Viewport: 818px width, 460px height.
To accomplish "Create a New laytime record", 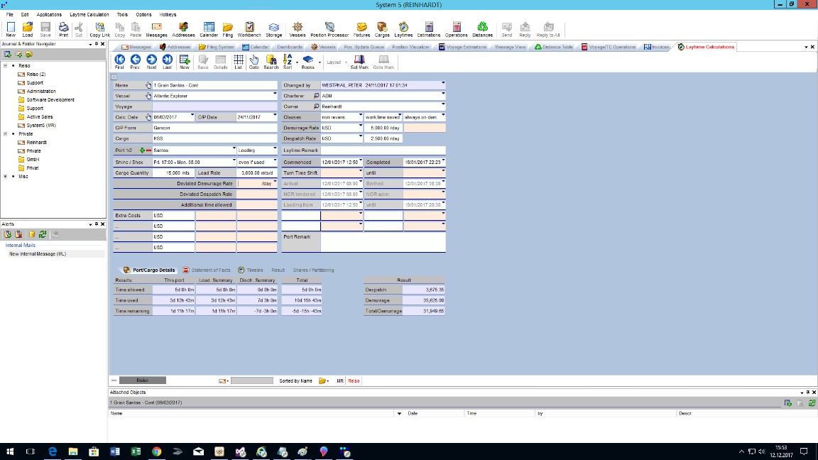I will pos(184,62).
